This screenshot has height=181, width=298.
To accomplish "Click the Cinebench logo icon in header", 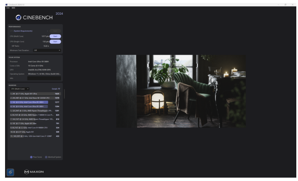I will coord(18,18).
